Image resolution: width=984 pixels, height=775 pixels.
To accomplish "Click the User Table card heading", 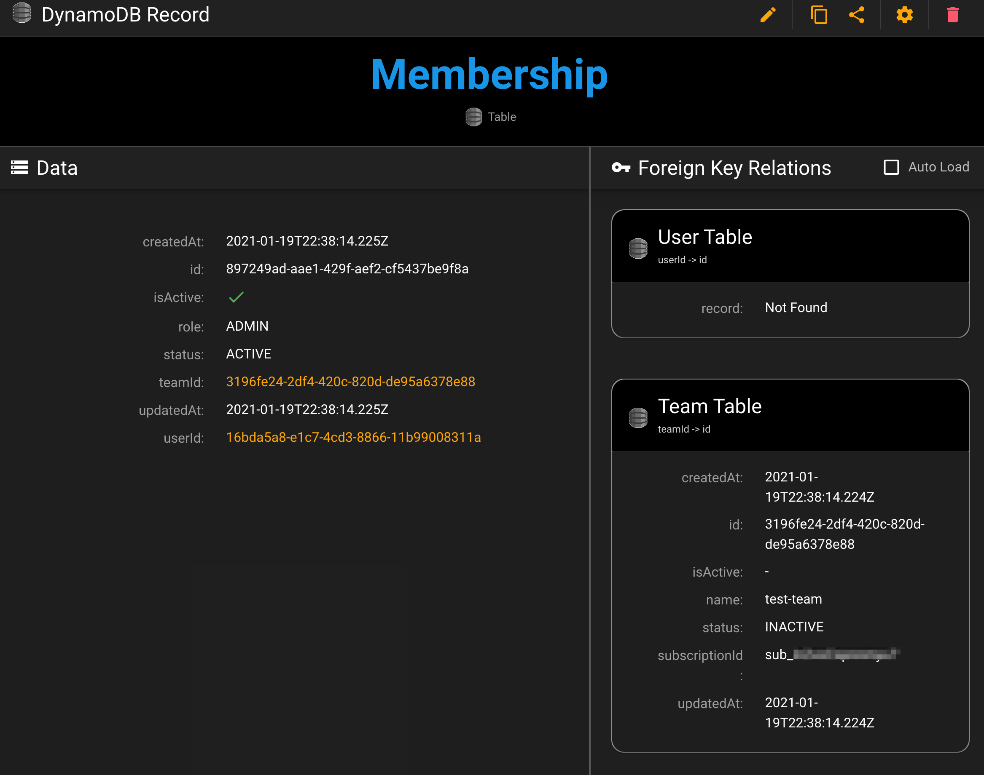I will click(705, 237).
